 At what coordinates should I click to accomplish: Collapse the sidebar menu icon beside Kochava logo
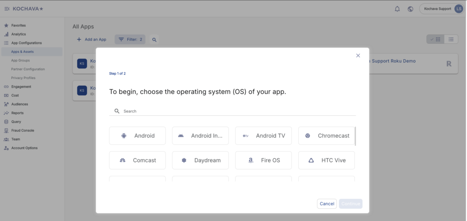click(7, 9)
